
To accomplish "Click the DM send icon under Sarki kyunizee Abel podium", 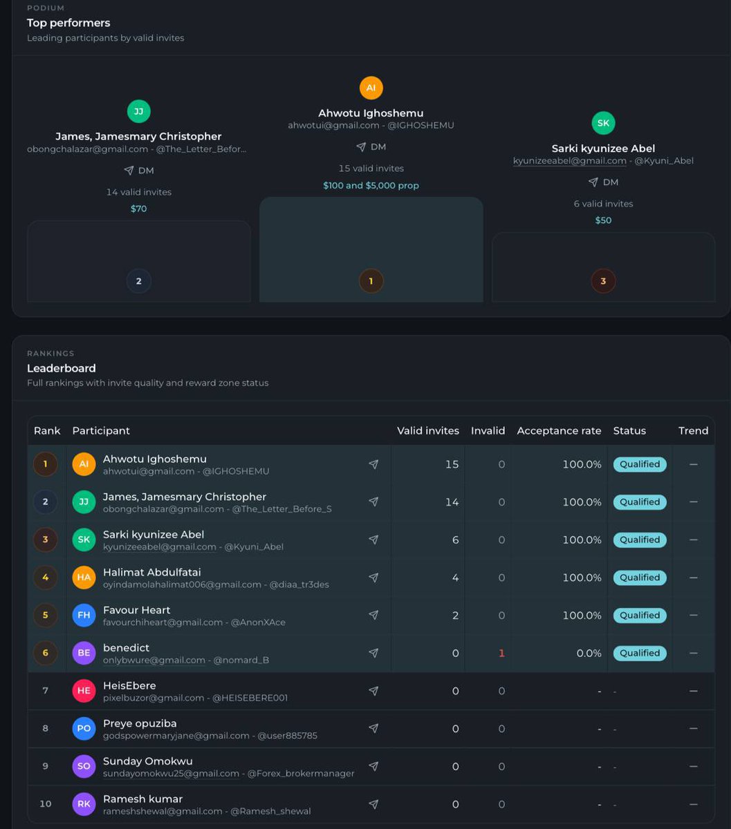I will (593, 182).
